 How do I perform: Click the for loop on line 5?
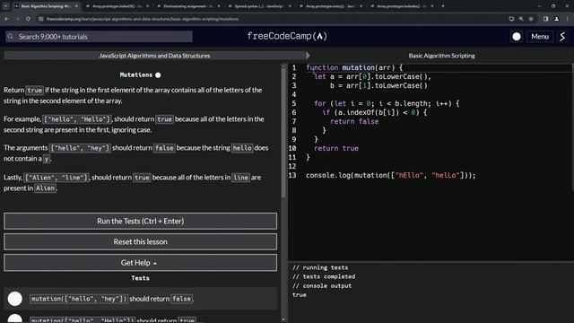[387, 104]
